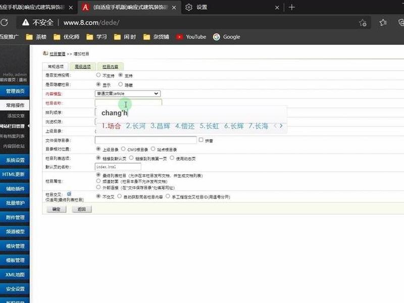Select 显示 for 是否隐藏栏目

[98, 84]
